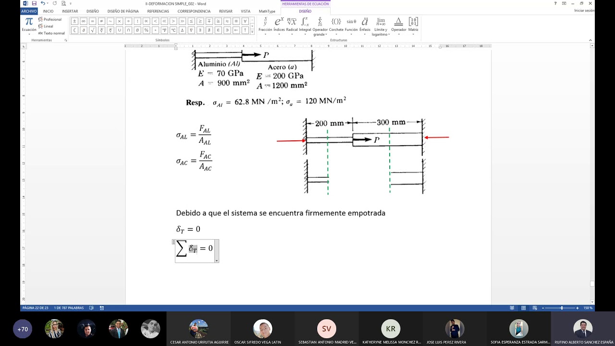
Task: Click the 150% zoom level
Action: pyautogui.click(x=588, y=308)
